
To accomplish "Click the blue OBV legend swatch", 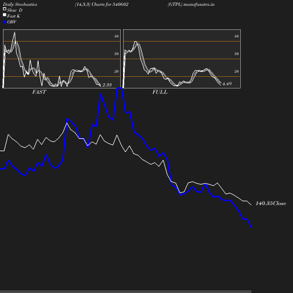I will click(5, 22).
